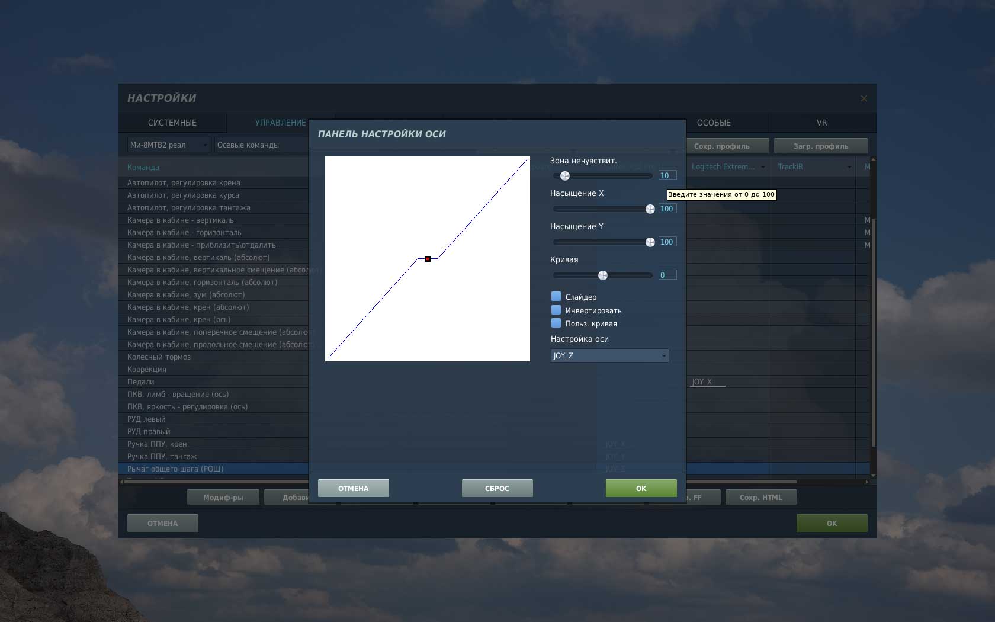Select row ПКВ, яркость - регулировка (ось)
The image size is (995, 622).
[214, 406]
